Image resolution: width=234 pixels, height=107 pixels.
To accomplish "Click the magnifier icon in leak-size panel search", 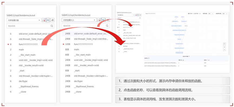I will 107,26.
